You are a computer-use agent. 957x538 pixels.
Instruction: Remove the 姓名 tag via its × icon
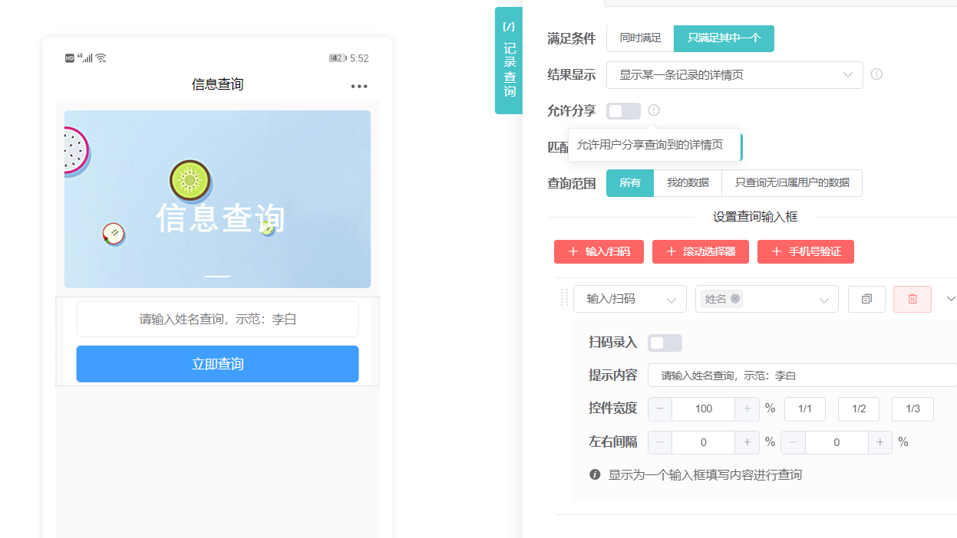click(734, 299)
